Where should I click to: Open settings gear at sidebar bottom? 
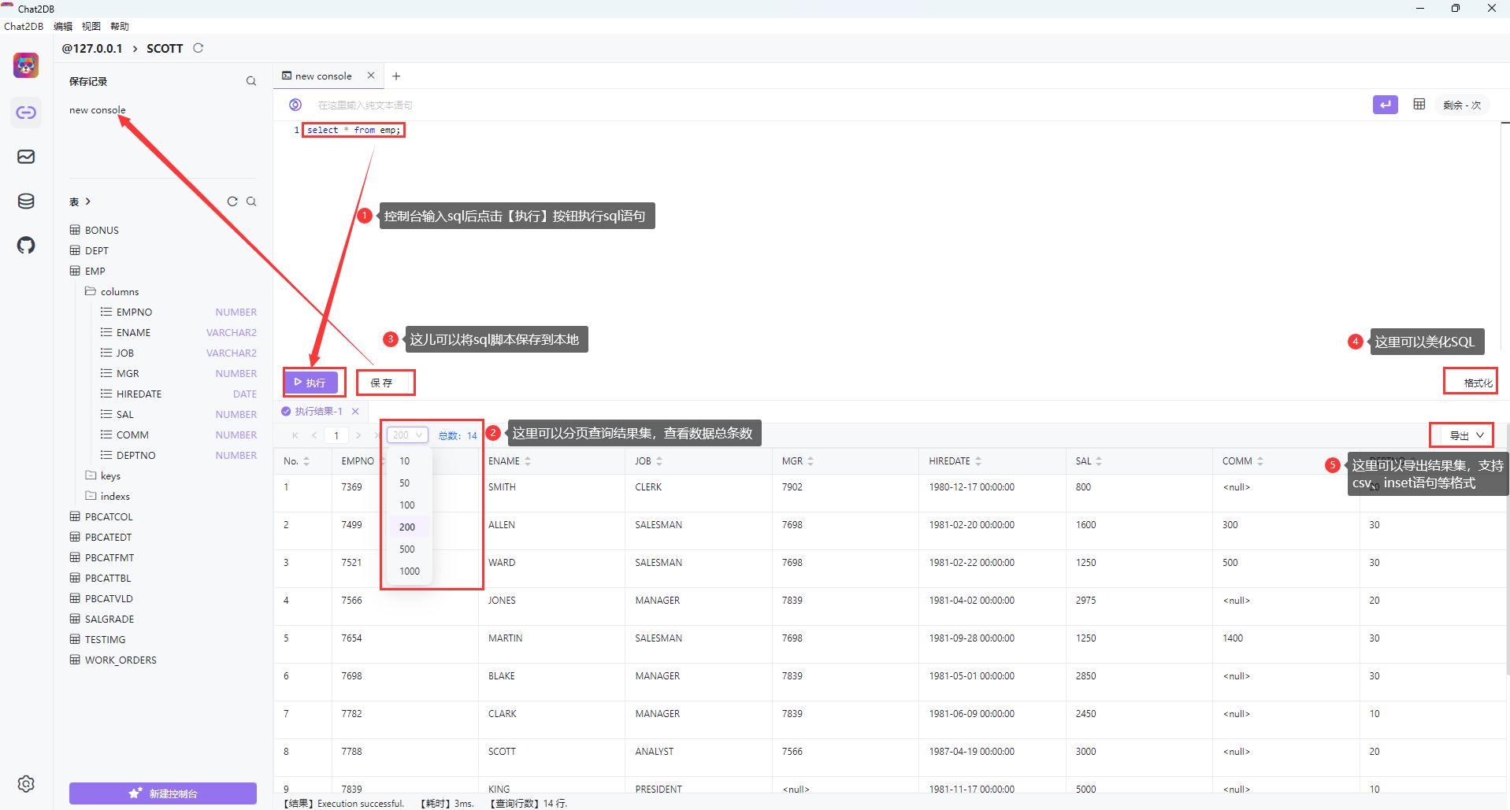[x=26, y=784]
